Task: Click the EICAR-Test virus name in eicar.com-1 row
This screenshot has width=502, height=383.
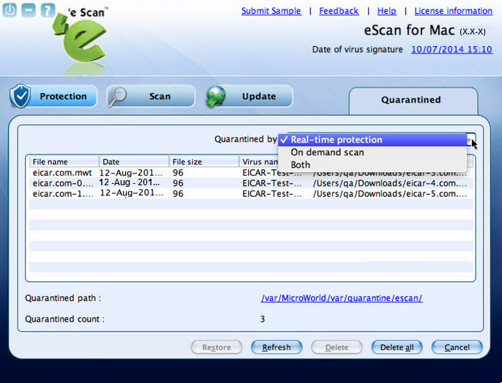Action: [271, 193]
